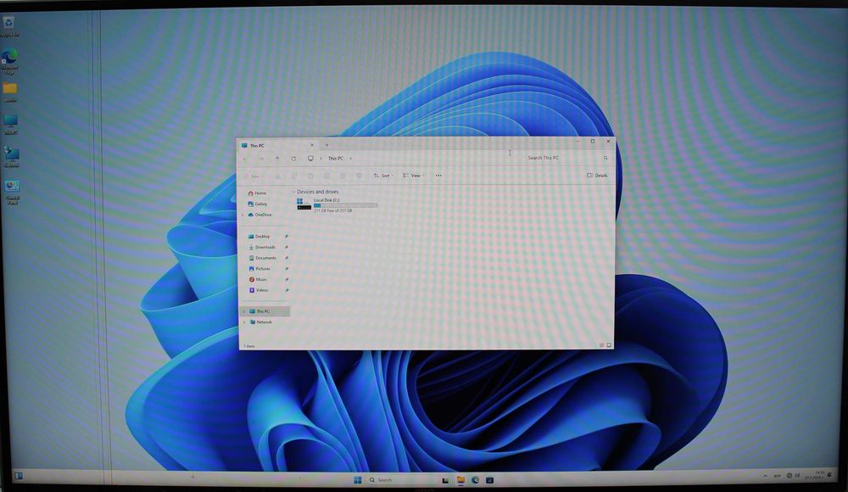Click the Delete trash toolbar icon

[x=359, y=176]
